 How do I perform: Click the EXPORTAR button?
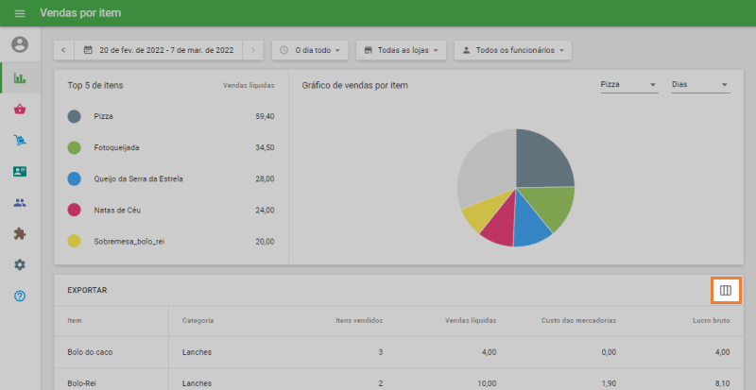(87, 291)
